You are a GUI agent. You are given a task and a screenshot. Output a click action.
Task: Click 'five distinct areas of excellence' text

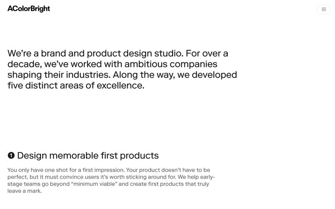[x=75, y=86]
